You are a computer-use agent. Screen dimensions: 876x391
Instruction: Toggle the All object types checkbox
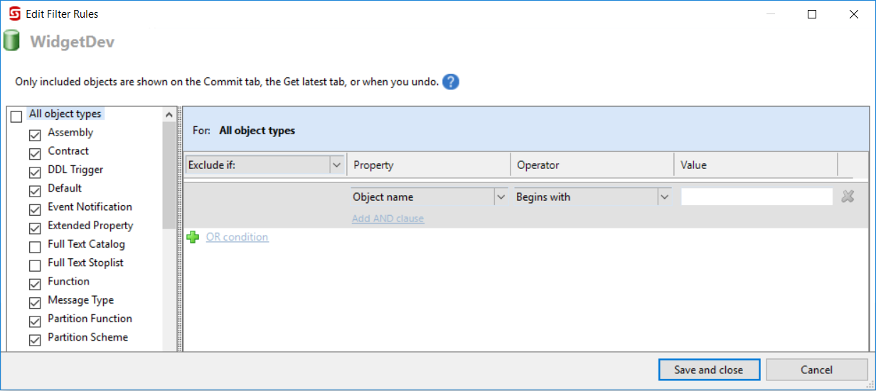click(x=16, y=116)
